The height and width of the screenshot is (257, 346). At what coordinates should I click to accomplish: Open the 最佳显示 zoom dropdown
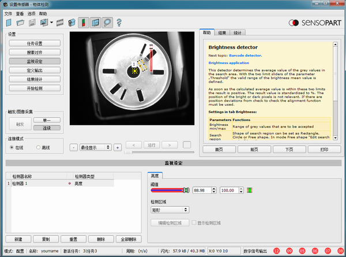click(x=96, y=147)
